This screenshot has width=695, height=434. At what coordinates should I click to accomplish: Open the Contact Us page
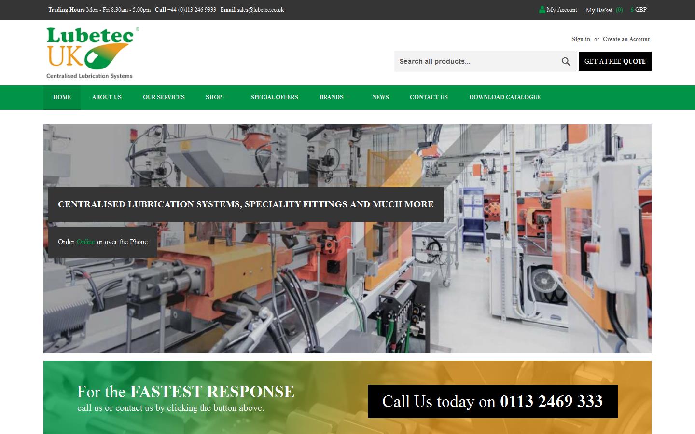pos(429,97)
